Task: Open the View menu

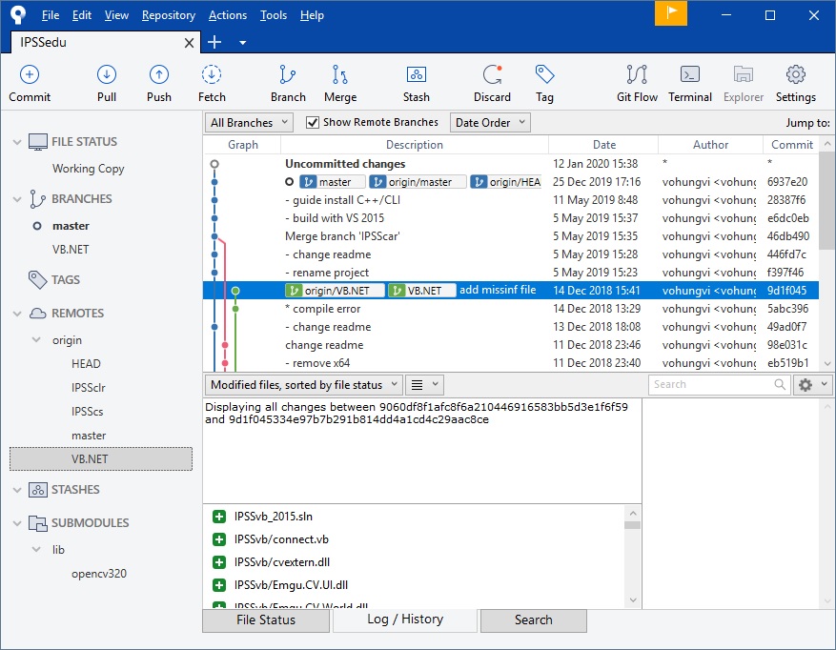Action: coord(116,15)
